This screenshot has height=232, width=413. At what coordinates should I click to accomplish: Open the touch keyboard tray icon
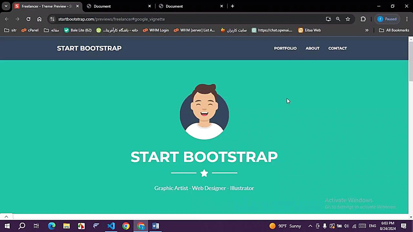(x=362, y=226)
